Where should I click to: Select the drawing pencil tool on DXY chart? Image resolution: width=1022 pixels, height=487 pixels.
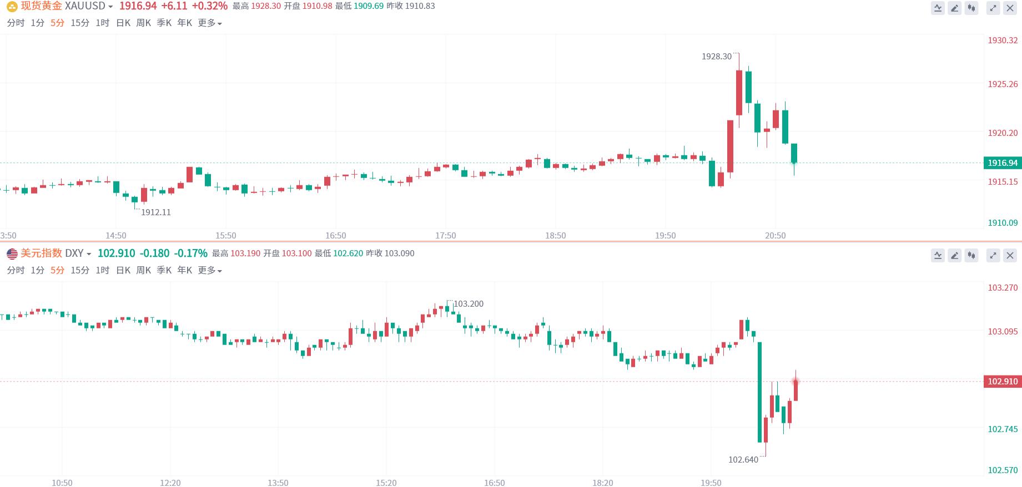point(955,255)
